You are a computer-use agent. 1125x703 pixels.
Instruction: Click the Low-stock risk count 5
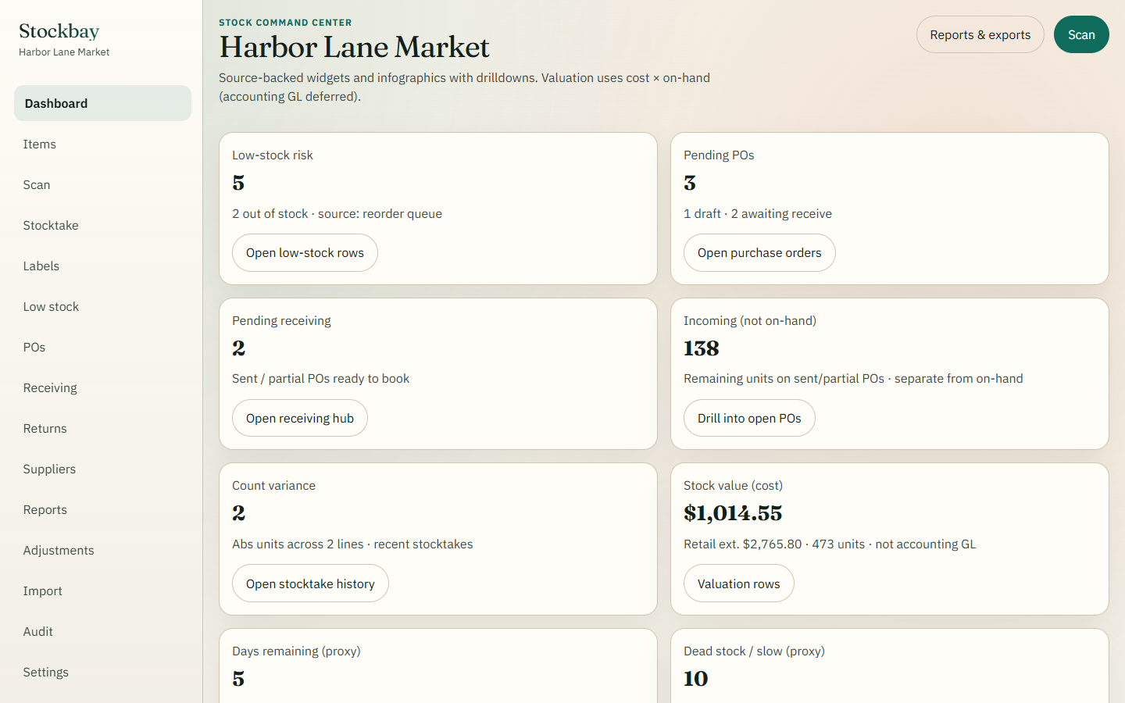[x=238, y=183]
